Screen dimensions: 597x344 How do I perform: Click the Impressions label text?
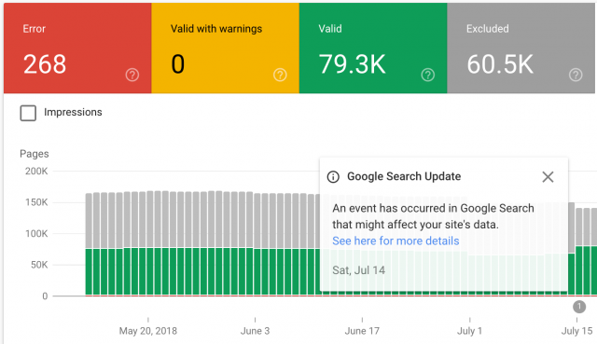(x=73, y=112)
